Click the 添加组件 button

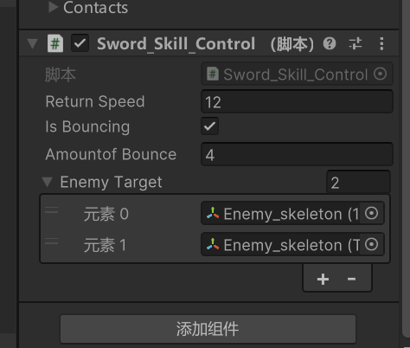208,329
